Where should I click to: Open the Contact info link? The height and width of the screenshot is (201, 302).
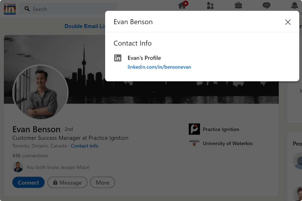point(85,146)
